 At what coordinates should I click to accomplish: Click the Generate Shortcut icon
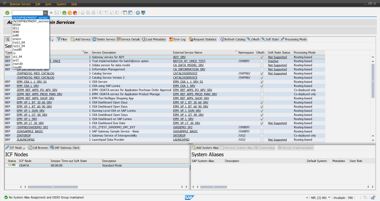130,13
